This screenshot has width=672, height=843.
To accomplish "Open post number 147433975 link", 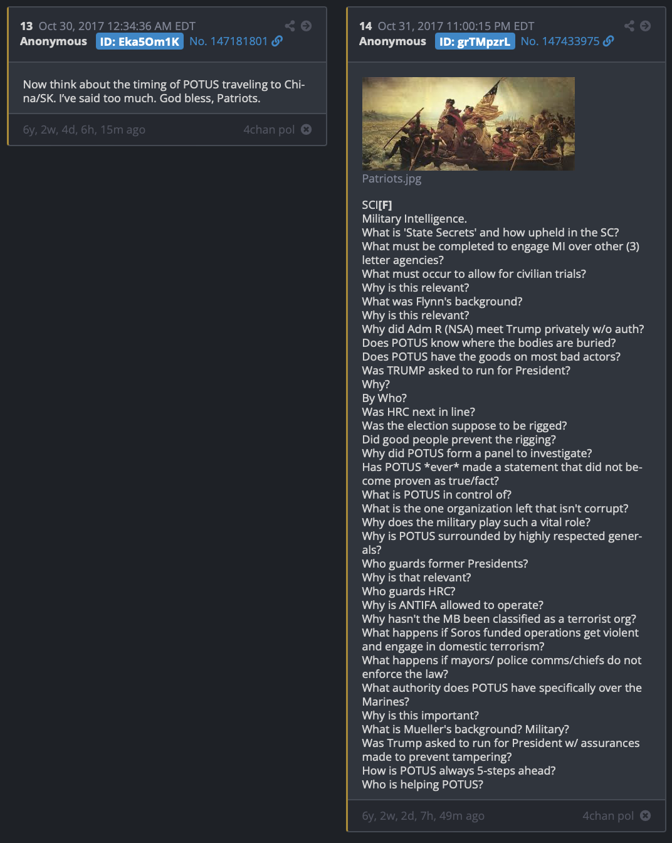I will click(x=560, y=41).
